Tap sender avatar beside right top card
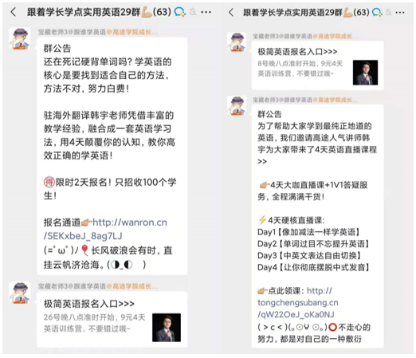The width and height of the screenshot is (416, 358). 237,42
